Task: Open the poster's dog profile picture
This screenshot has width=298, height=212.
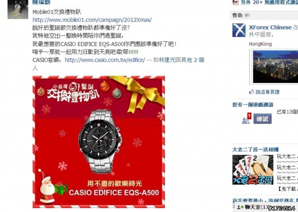Action: pos(18,9)
